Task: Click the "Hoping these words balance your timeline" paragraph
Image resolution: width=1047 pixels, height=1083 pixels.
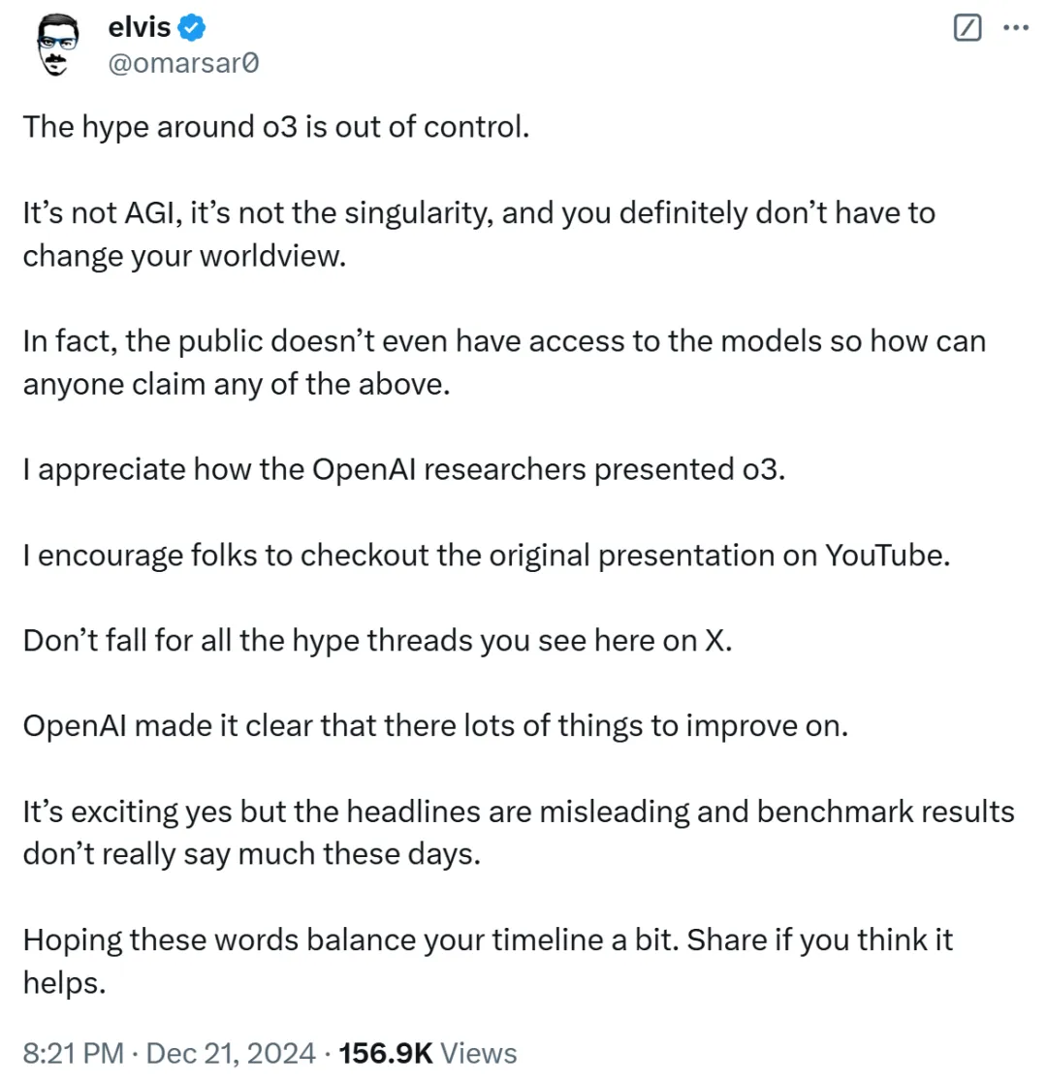Action: coord(488,962)
